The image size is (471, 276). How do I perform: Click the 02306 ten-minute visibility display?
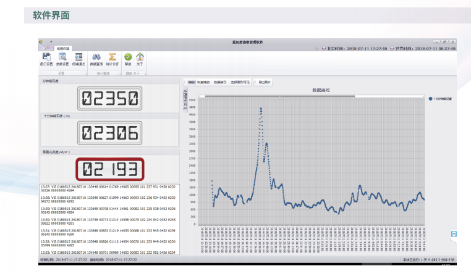coord(109,133)
